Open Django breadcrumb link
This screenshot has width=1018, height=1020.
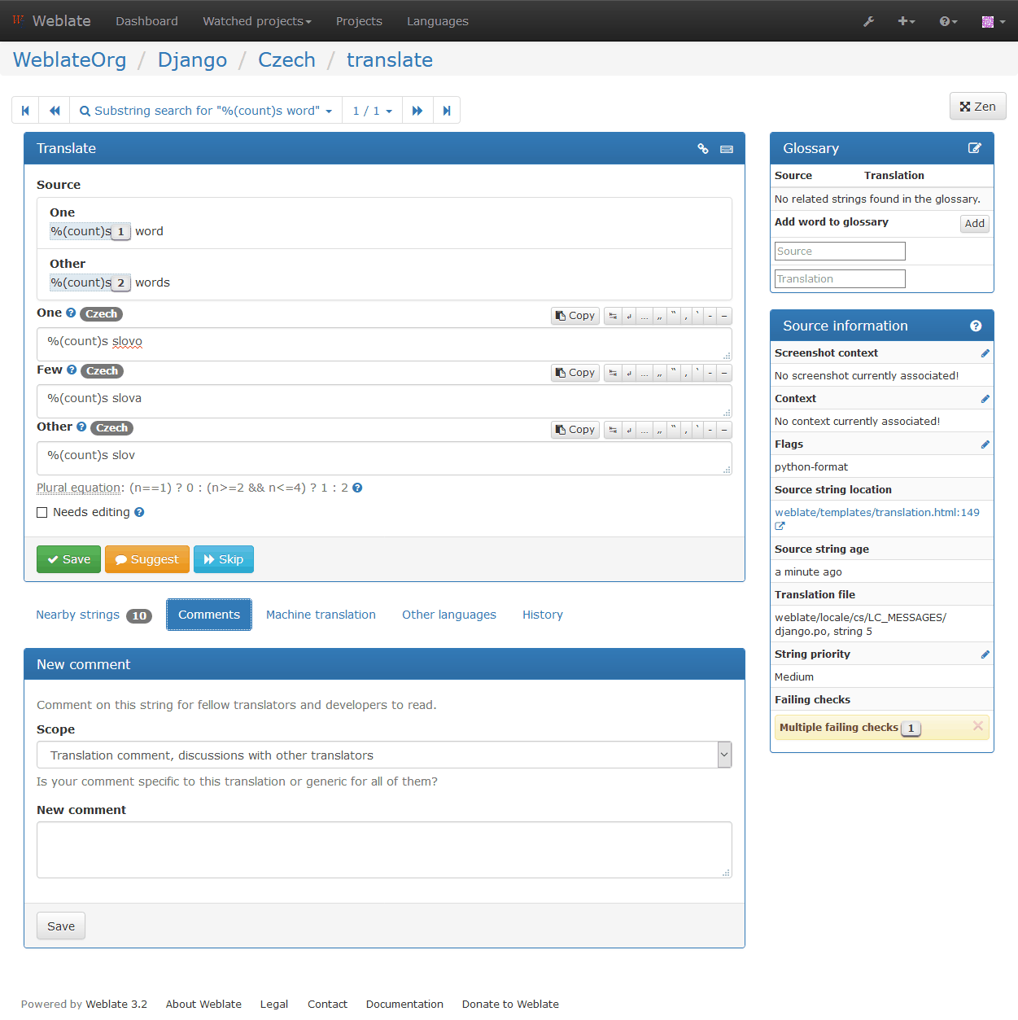pyautogui.click(x=192, y=60)
